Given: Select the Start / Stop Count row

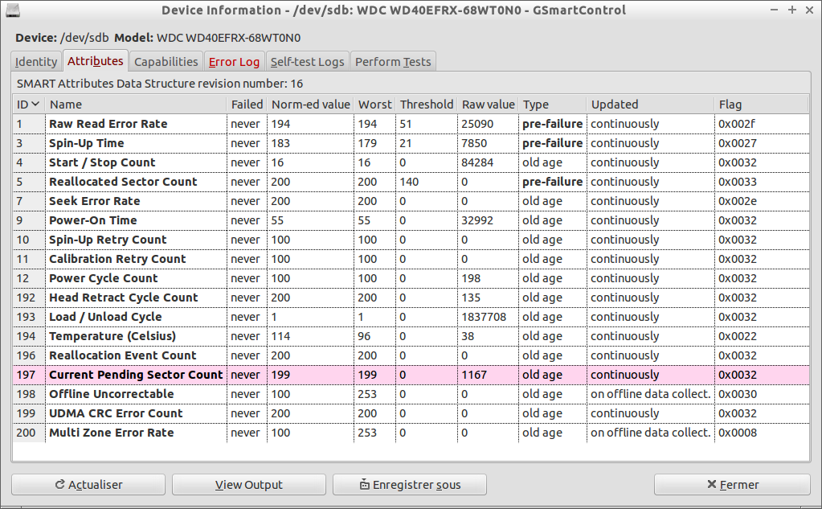Looking at the screenshot, I should point(411,162).
